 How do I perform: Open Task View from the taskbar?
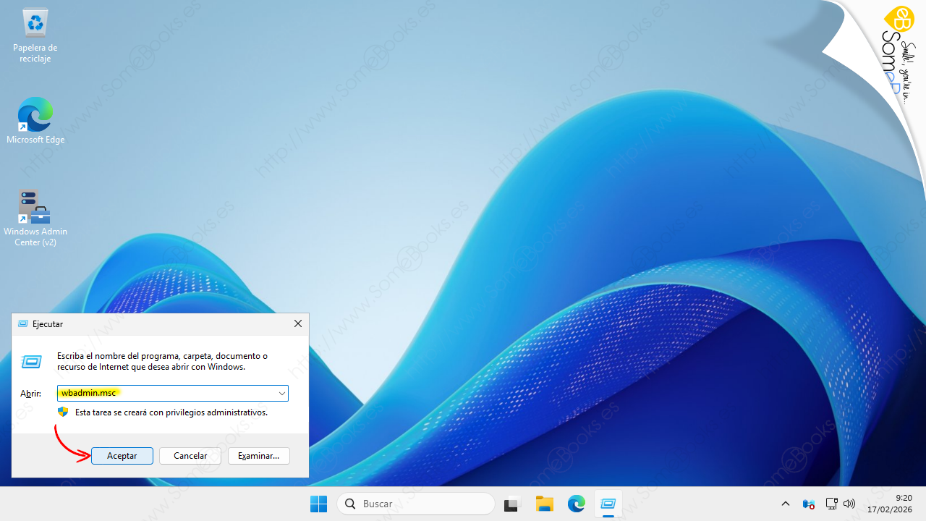click(x=512, y=503)
